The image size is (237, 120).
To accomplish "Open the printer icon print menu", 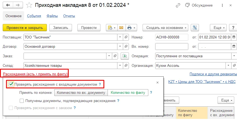I will pos(131,28).
